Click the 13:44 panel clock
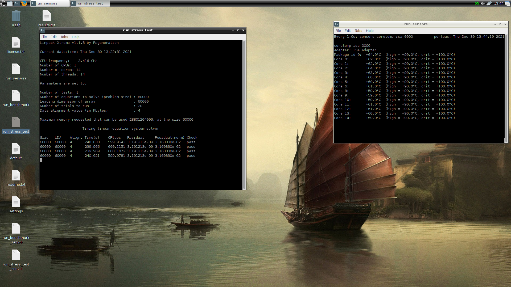 [498, 3]
